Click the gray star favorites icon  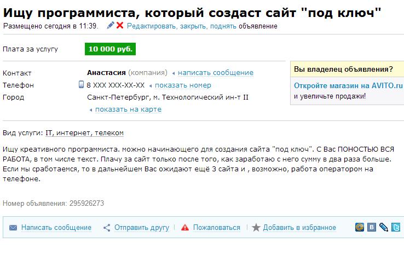tap(256, 228)
